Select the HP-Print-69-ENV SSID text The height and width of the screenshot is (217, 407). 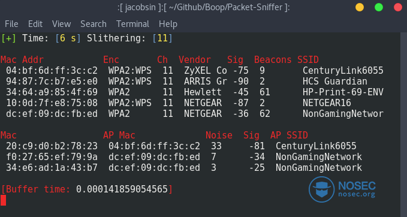(x=343, y=92)
